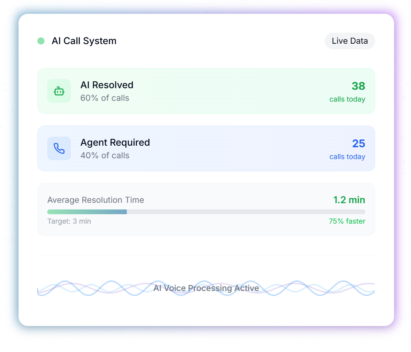Click the Average Resolution Time progress bar

pos(206,212)
